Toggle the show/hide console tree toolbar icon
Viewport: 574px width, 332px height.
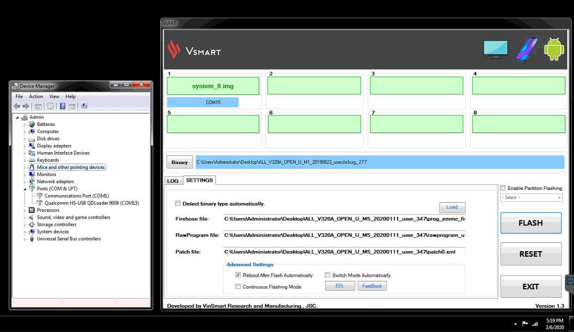38,106
